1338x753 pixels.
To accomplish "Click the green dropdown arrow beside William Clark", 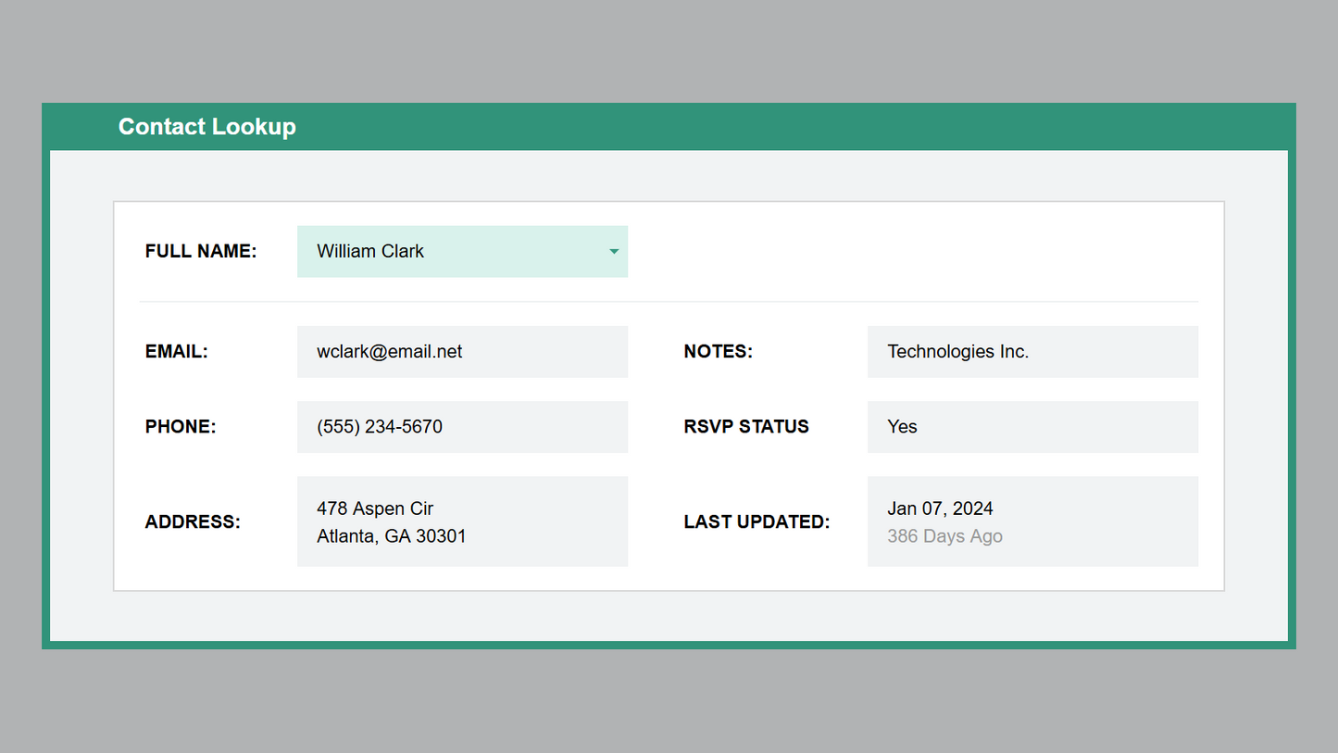I will 612,251.
